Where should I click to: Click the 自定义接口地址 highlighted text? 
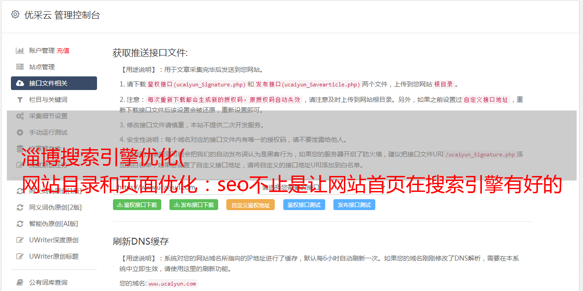coord(486,100)
